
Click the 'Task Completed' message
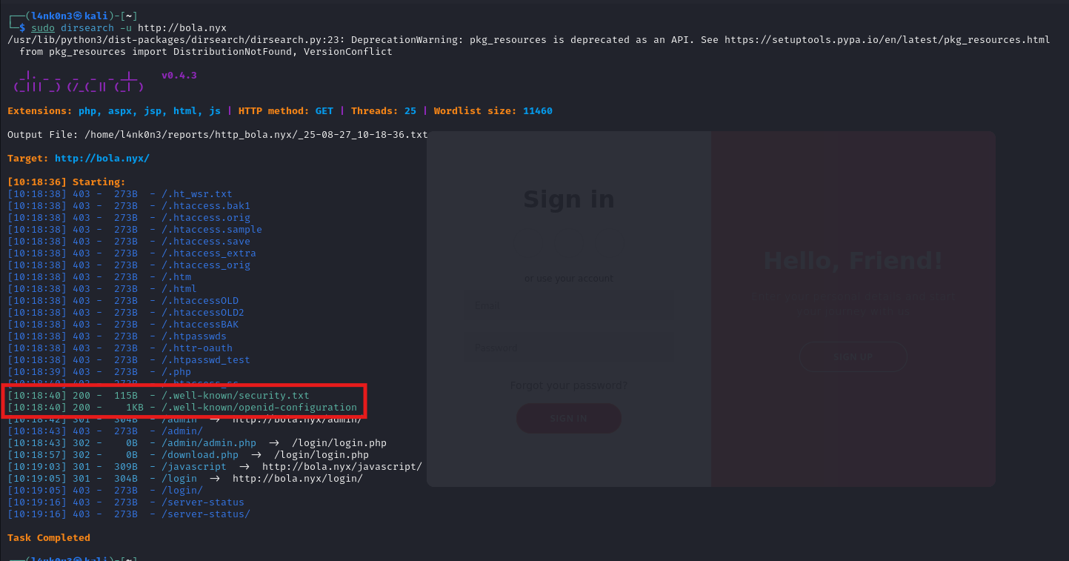pyautogui.click(x=49, y=538)
